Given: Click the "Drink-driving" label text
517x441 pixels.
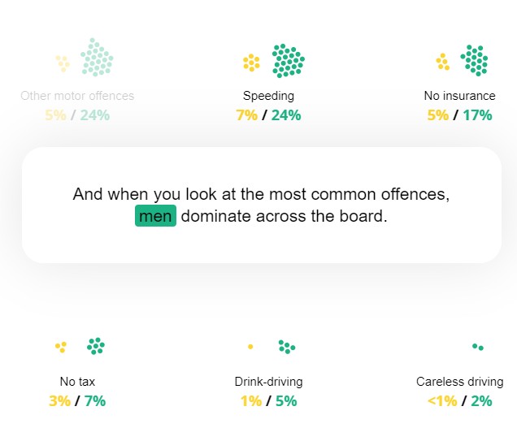Looking at the screenshot, I should (268, 382).
